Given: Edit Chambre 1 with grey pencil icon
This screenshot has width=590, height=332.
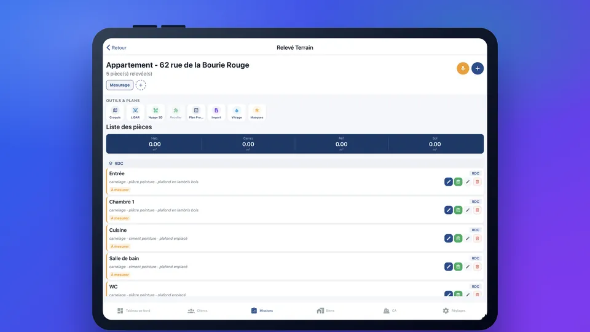Looking at the screenshot, I should 468,210.
